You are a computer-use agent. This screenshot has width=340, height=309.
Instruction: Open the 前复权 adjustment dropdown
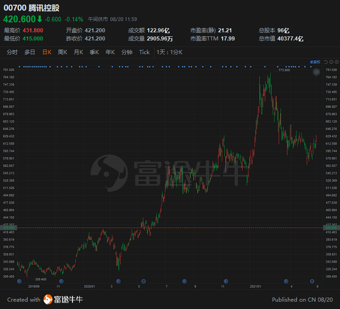[x=315, y=62]
